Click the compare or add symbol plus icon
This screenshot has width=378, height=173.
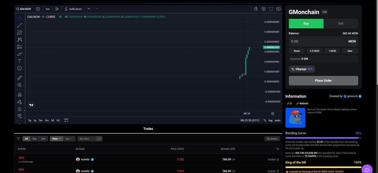38,9
